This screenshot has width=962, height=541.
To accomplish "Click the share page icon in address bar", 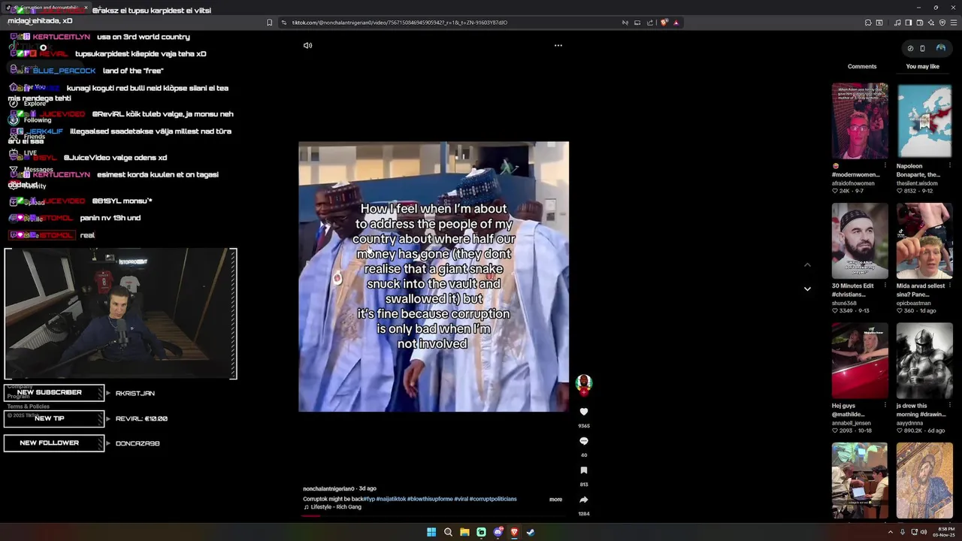I will pos(650,23).
